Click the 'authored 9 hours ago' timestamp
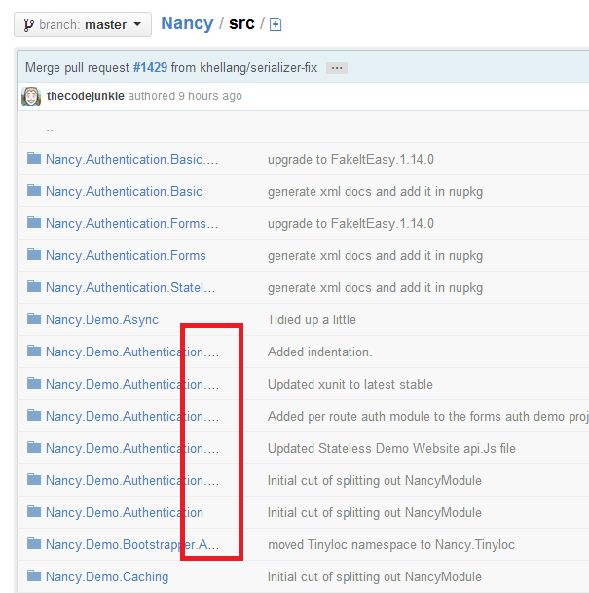The height and width of the screenshot is (593, 589). 185,96
